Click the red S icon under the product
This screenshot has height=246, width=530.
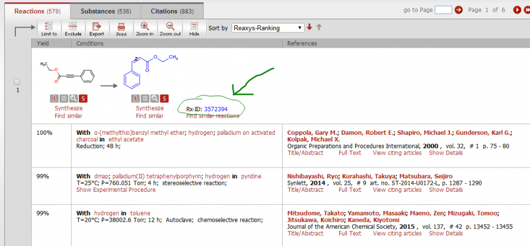tap(164, 98)
